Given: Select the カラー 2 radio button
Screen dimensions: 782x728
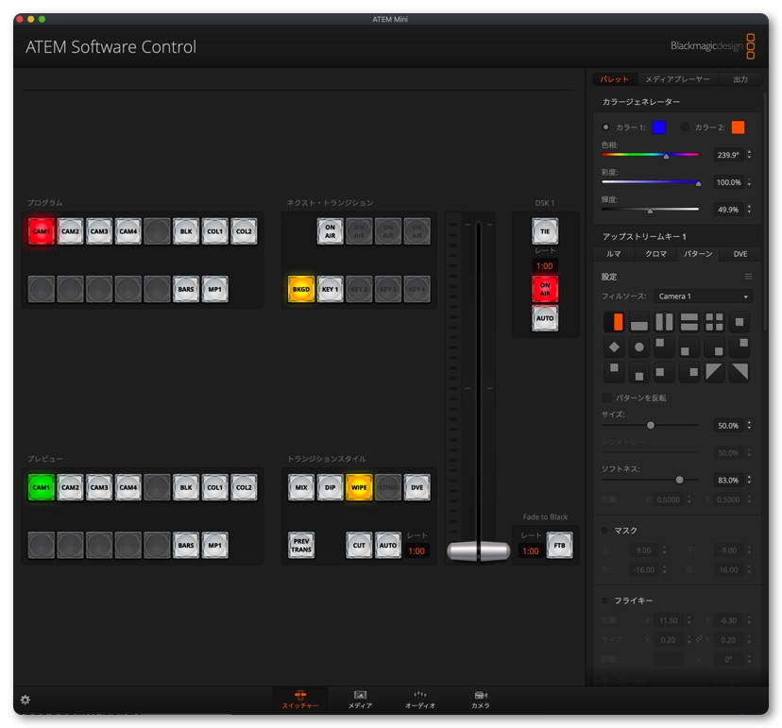Looking at the screenshot, I should (685, 127).
